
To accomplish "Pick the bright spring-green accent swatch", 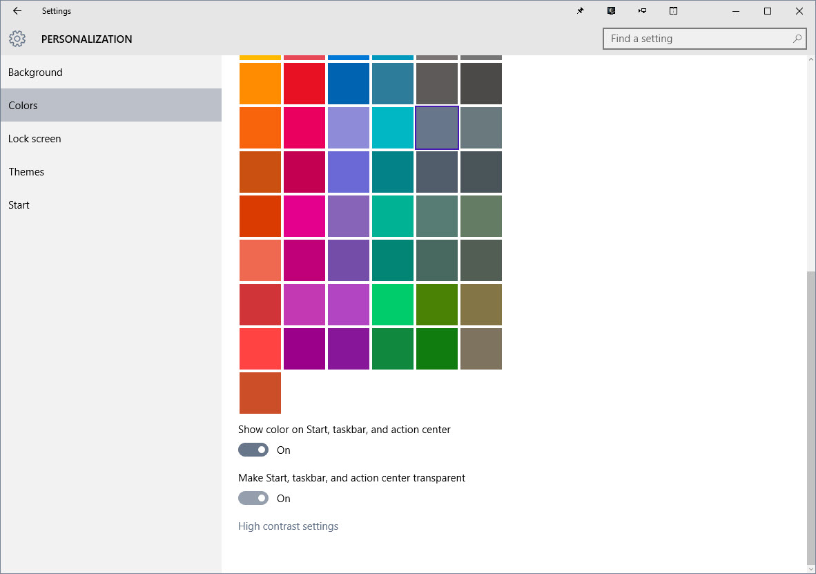I will coord(393,305).
